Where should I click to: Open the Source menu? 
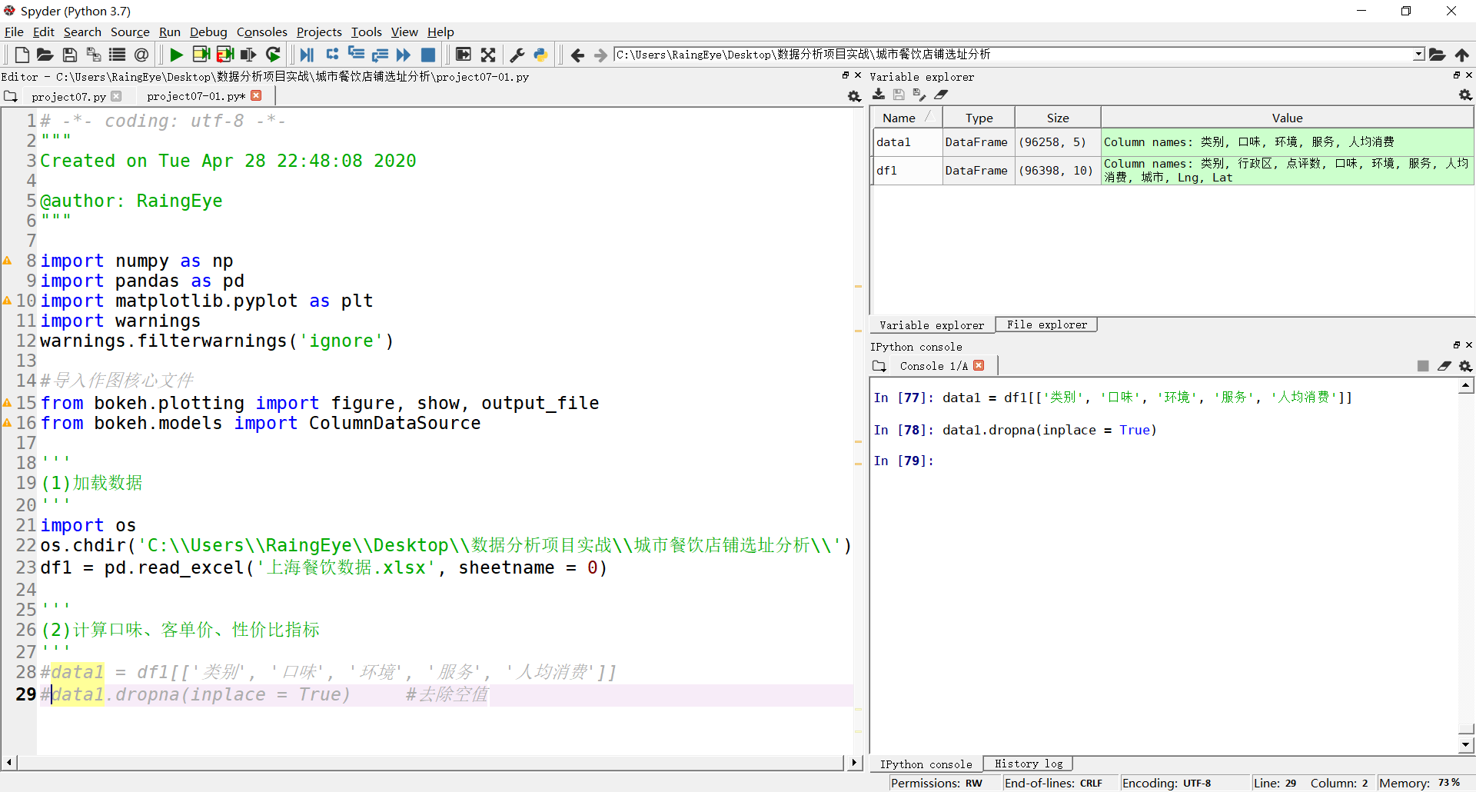point(130,32)
